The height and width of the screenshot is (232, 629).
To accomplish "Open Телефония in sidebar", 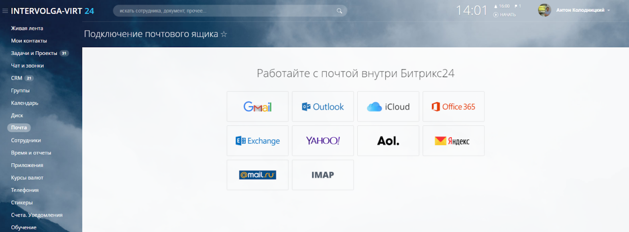I will [25, 190].
